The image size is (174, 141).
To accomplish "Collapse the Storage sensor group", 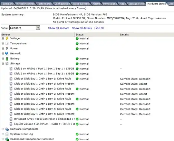I will click(x=3, y=64).
